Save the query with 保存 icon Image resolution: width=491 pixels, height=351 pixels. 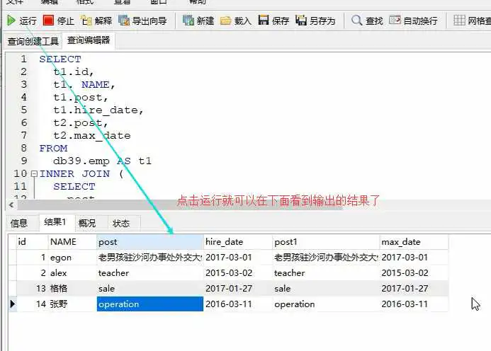[264, 21]
